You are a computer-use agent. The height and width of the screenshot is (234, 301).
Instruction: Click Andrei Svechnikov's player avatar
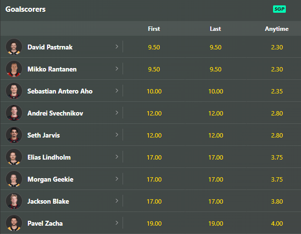tap(14, 113)
